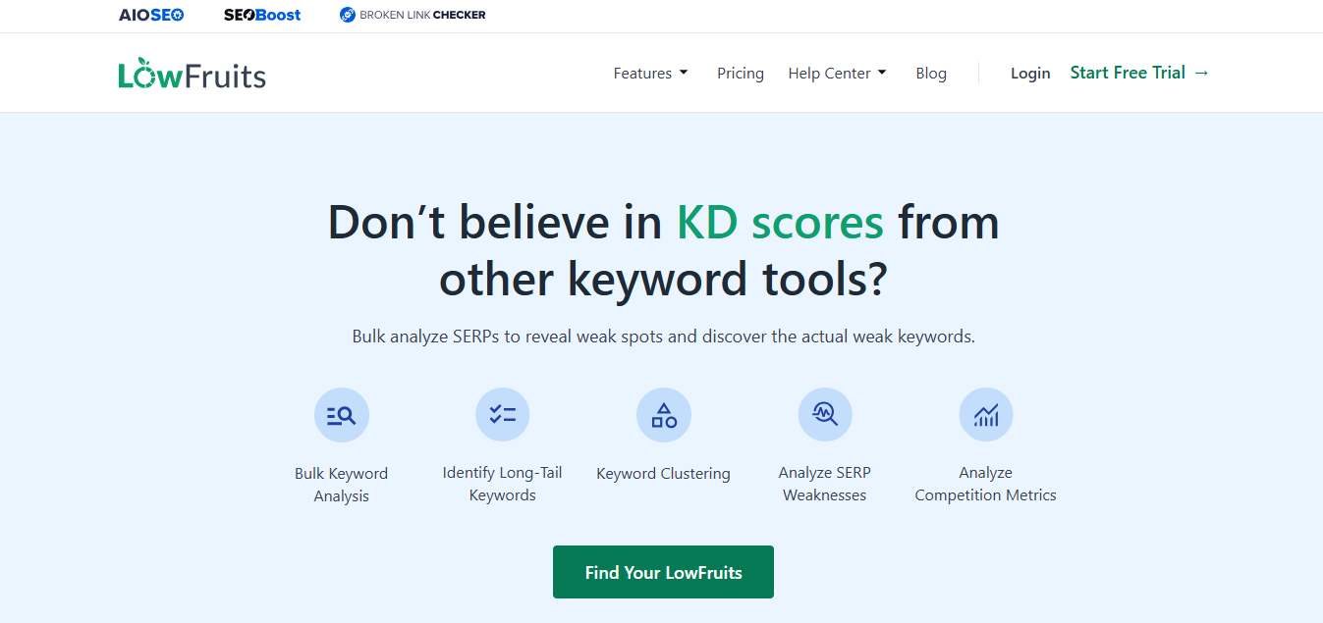Open the Pricing page

tap(741, 74)
